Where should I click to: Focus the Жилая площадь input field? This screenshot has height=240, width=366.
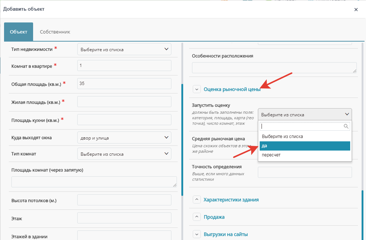124,102
